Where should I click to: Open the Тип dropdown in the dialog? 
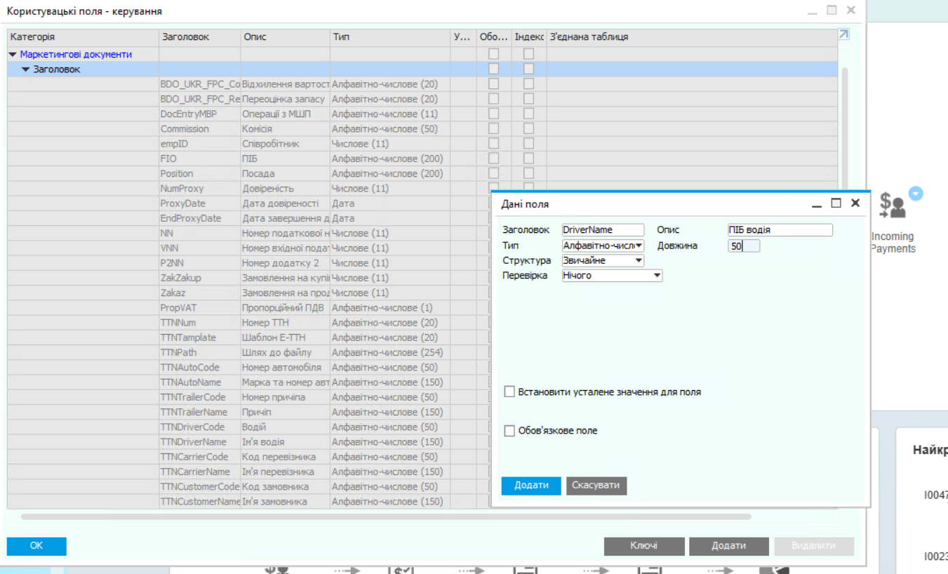coord(639,246)
